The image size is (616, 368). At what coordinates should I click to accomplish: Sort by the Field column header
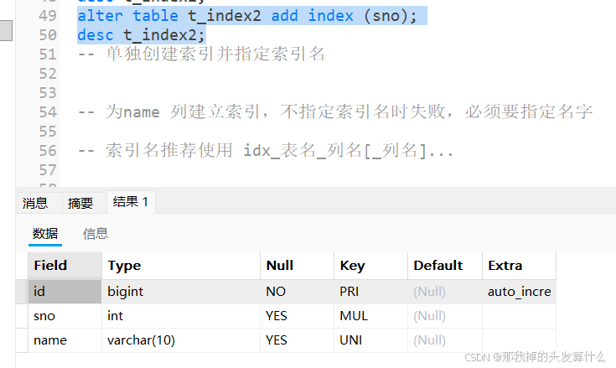(65, 266)
